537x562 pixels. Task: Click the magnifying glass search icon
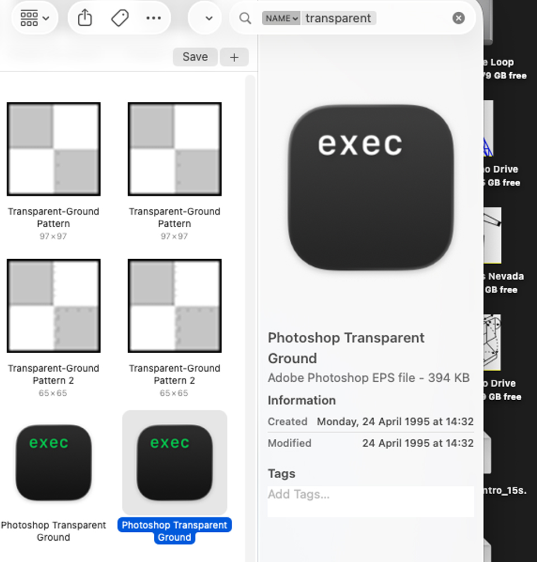tap(245, 18)
